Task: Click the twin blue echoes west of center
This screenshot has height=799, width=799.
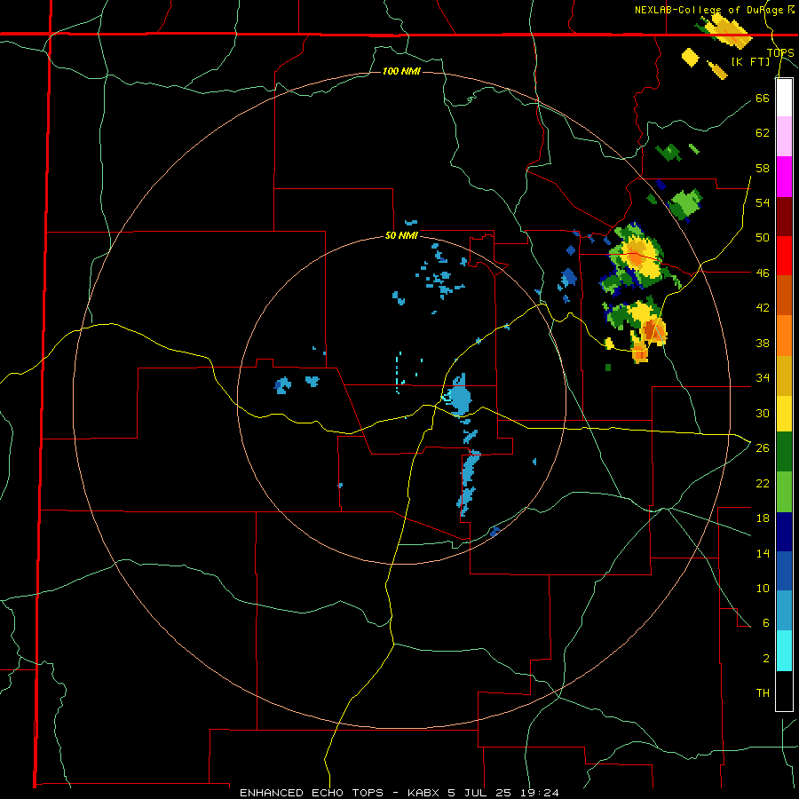Action: 297,384
